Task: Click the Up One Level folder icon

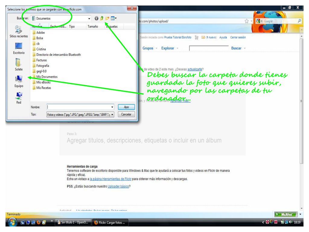Action: coord(102,18)
